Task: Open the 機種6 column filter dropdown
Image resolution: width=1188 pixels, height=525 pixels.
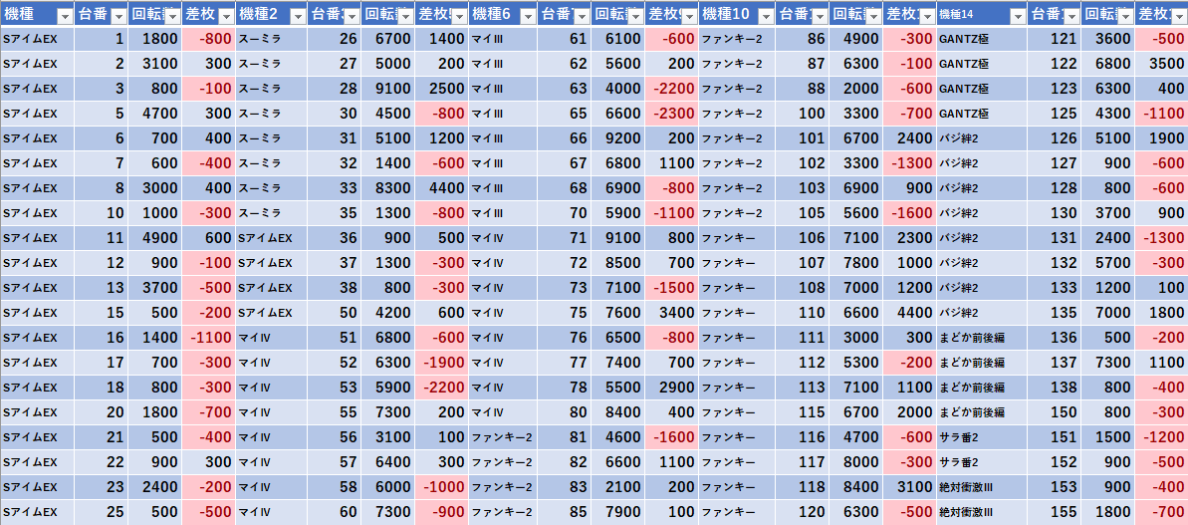Action: 527,17
